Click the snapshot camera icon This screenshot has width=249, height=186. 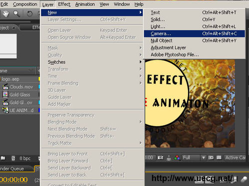point(161,158)
